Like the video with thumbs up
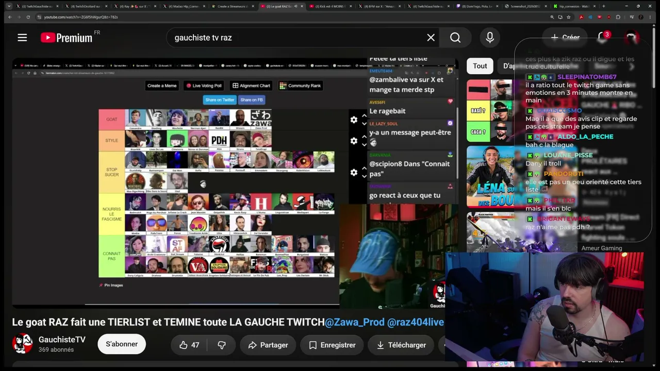 189,345
